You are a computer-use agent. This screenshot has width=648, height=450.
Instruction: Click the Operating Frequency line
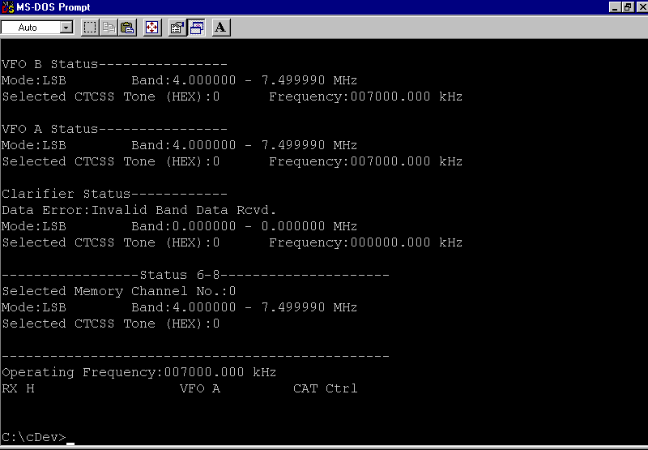(x=139, y=372)
